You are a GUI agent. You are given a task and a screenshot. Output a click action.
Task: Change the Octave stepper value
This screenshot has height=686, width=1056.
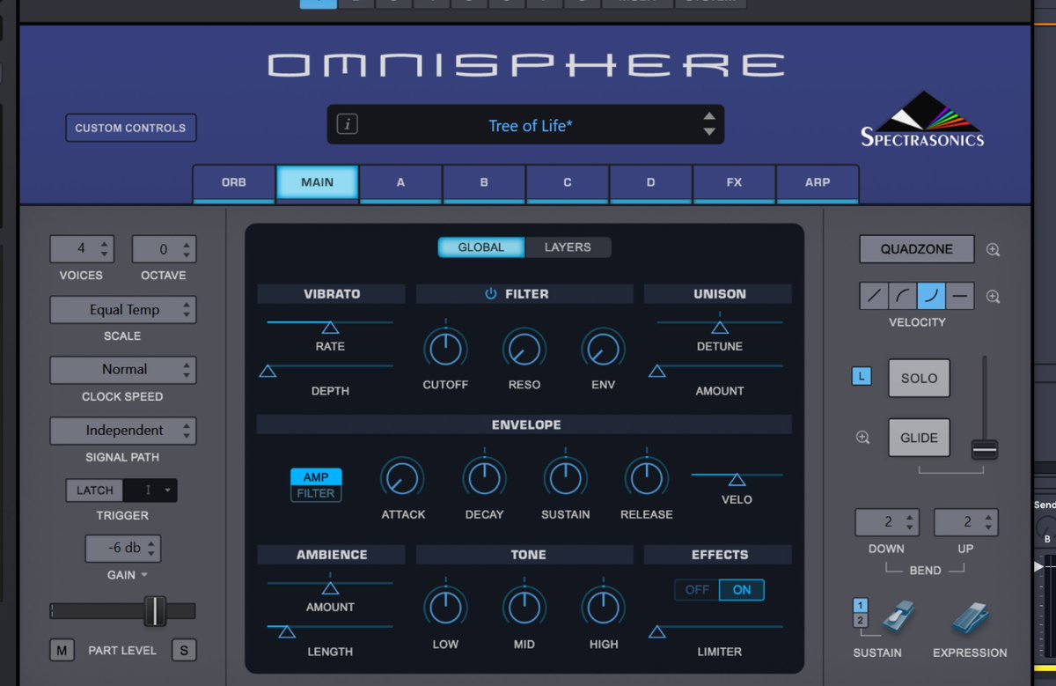pos(165,249)
